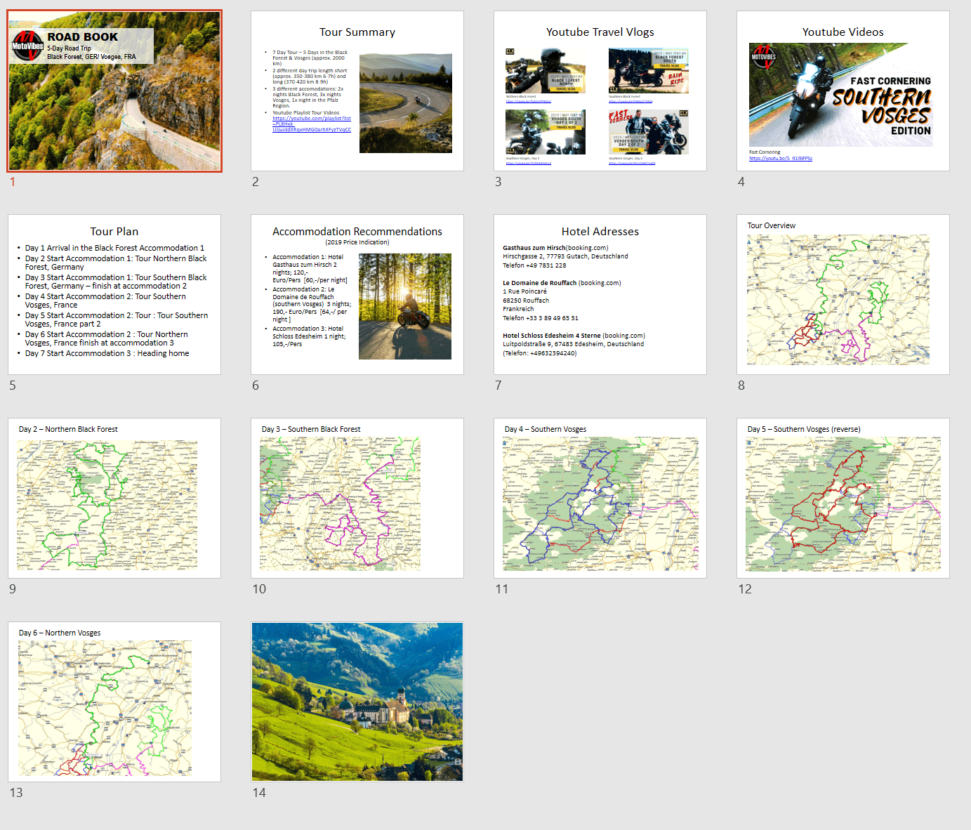Select the Hotel Adresses slide

(x=600, y=295)
